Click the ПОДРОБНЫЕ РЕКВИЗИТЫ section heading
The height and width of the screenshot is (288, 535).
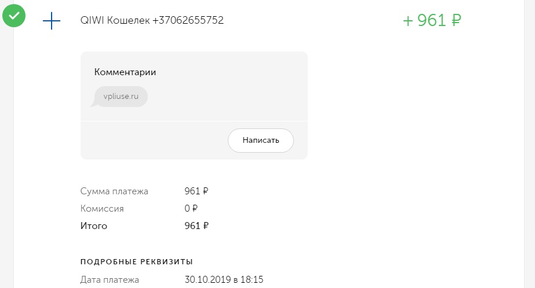pyautogui.click(x=136, y=262)
